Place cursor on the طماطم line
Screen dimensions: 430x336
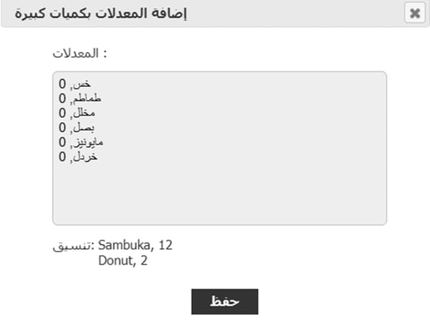coord(80,98)
